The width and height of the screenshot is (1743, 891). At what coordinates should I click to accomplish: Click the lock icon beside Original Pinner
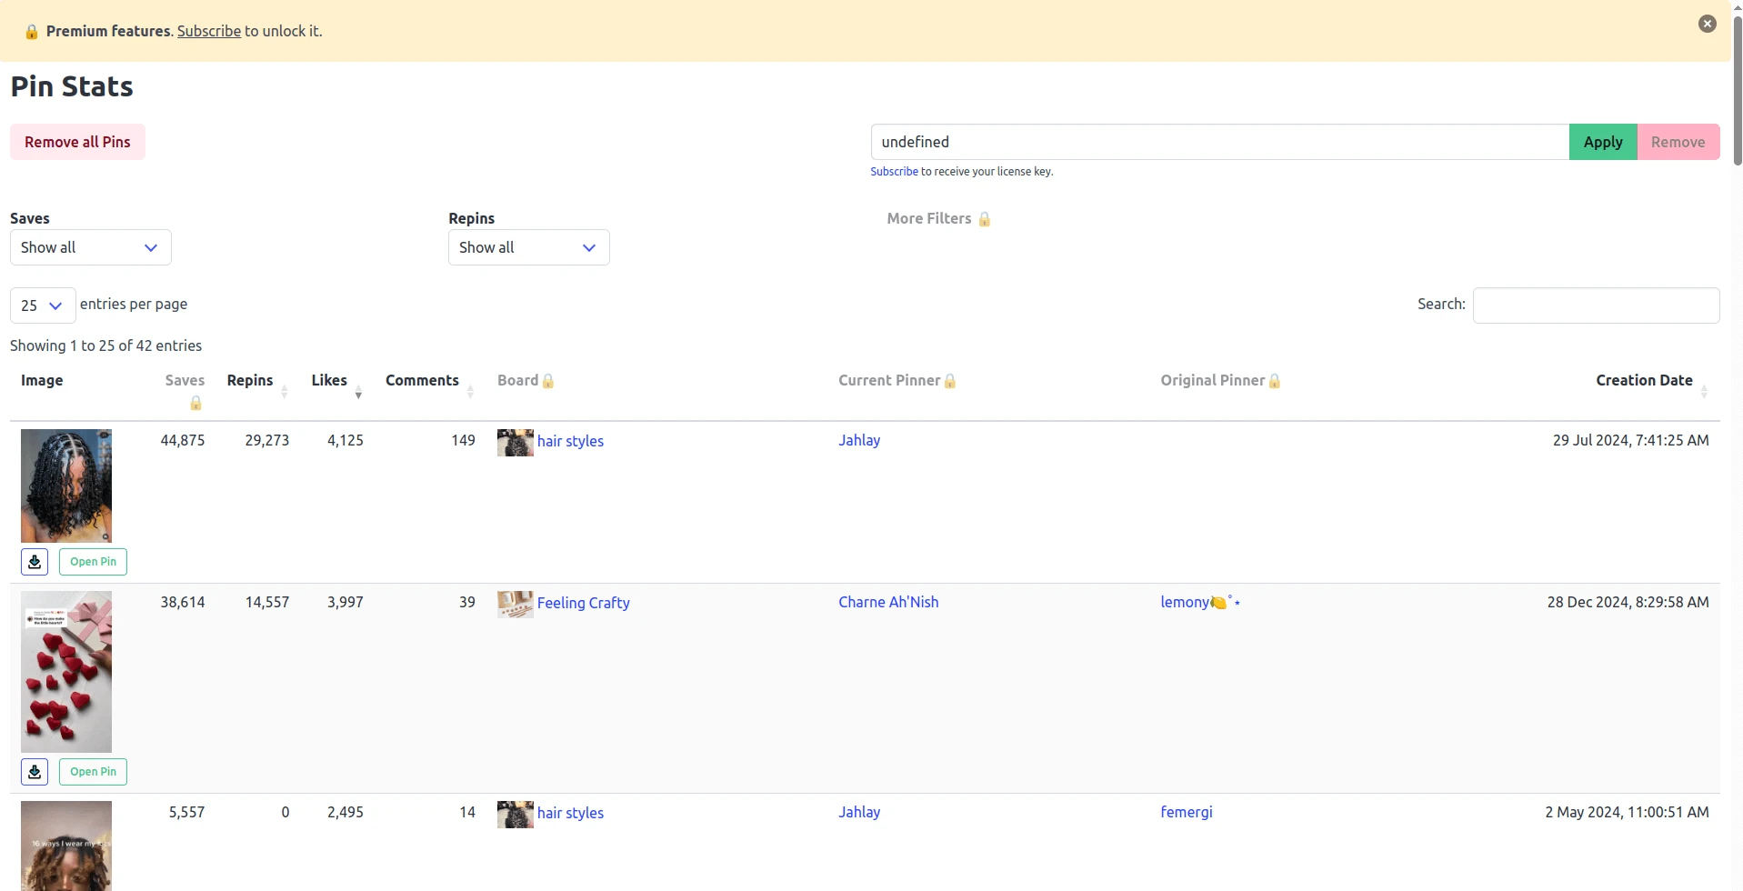pyautogui.click(x=1275, y=381)
